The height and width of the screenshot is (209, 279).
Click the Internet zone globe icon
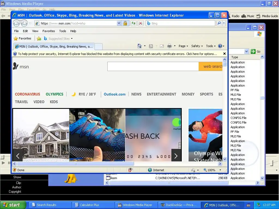tap(150, 170)
